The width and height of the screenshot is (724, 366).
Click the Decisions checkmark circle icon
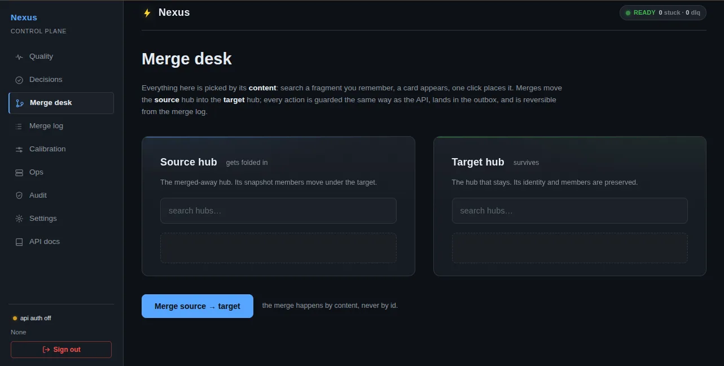pos(19,80)
